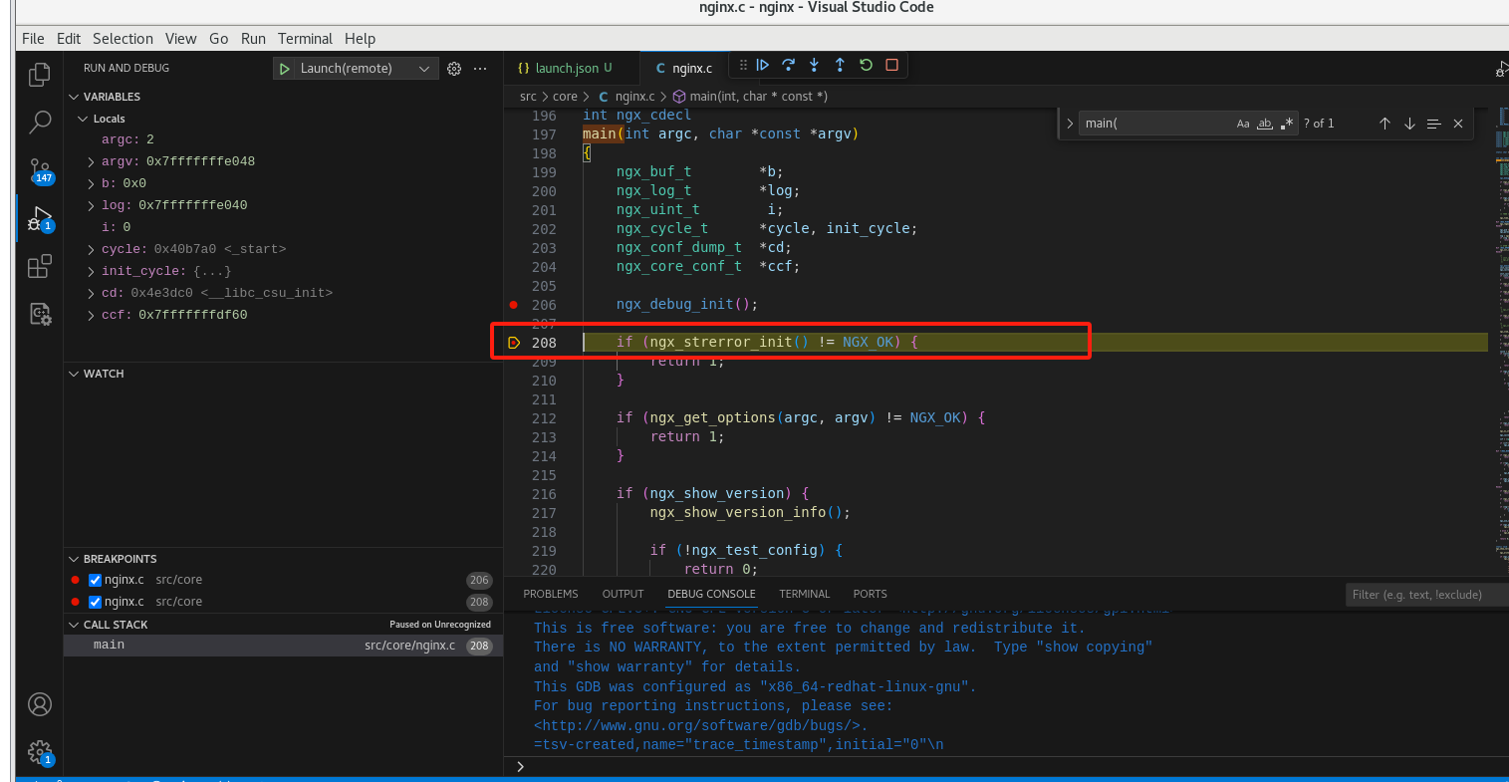The width and height of the screenshot is (1509, 782).
Task: Open the Manage gear icon in activity bar
Action: pos(40,752)
